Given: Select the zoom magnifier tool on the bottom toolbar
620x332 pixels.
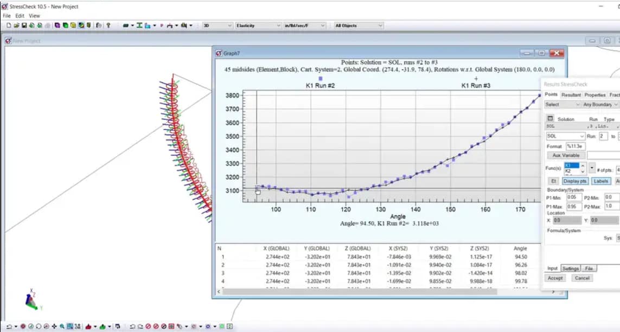Looking at the screenshot, I should tap(62, 326).
